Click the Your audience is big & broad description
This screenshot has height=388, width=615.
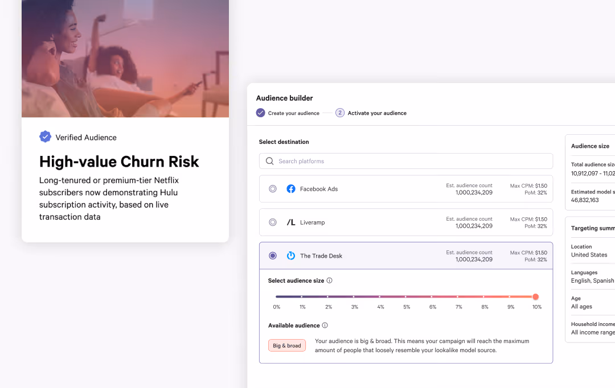[x=422, y=346]
